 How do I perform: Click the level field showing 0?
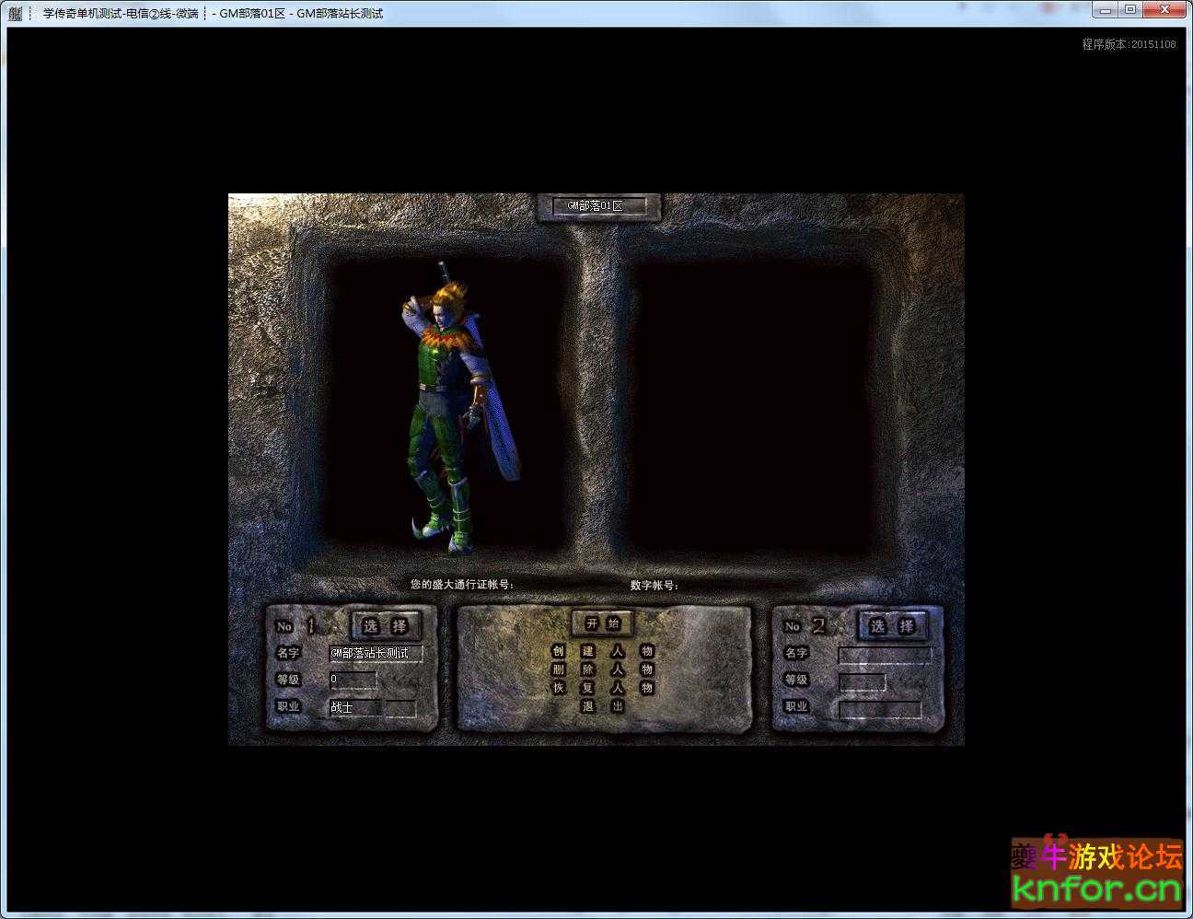[x=353, y=680]
